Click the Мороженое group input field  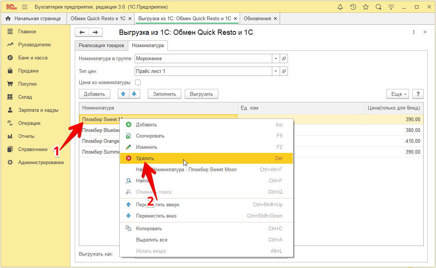click(203, 58)
